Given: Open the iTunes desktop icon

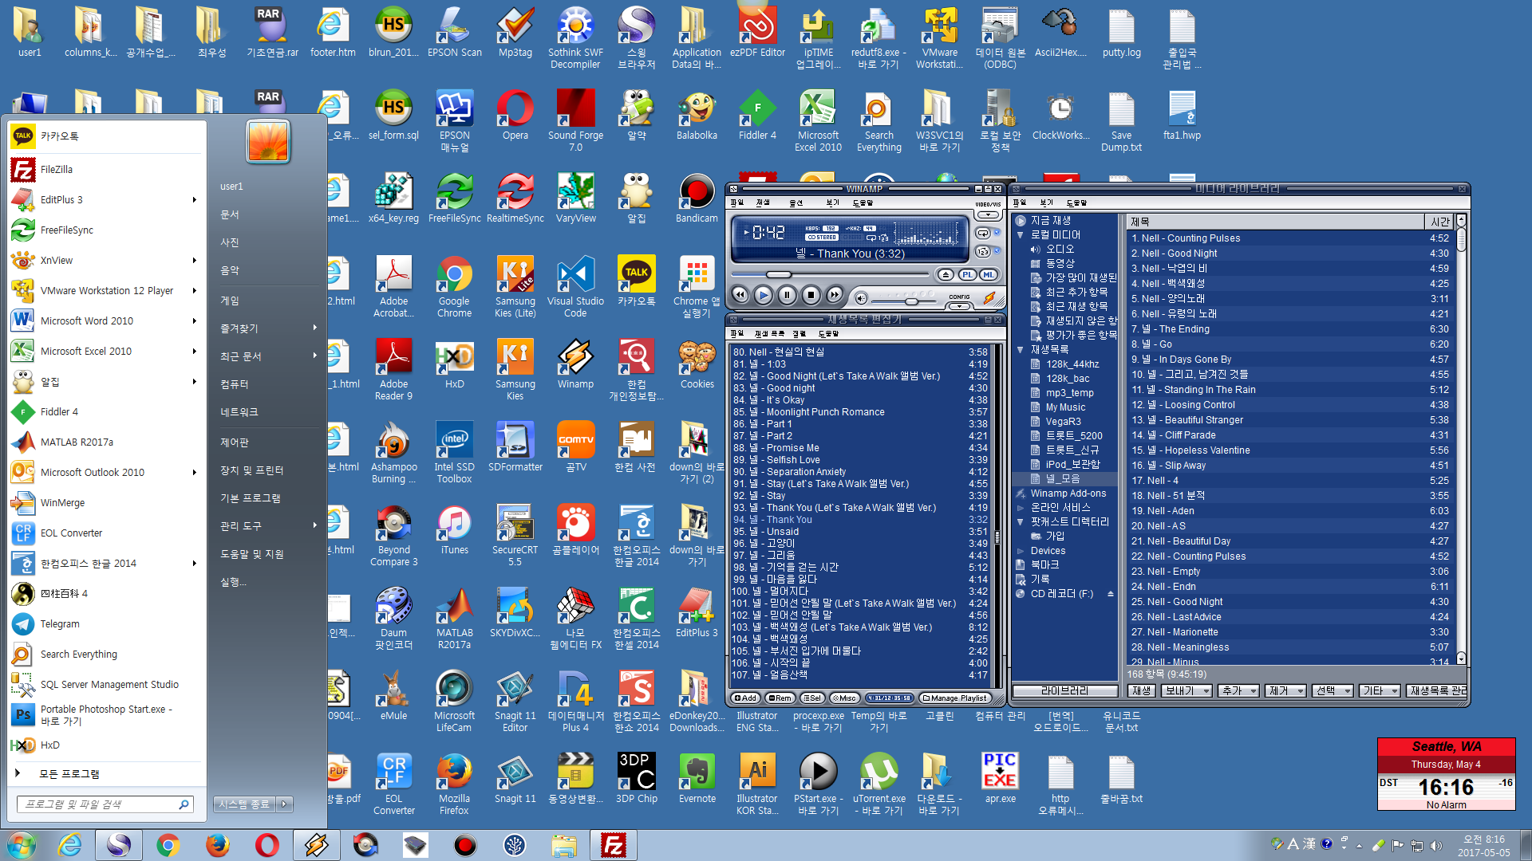Looking at the screenshot, I should (x=454, y=531).
